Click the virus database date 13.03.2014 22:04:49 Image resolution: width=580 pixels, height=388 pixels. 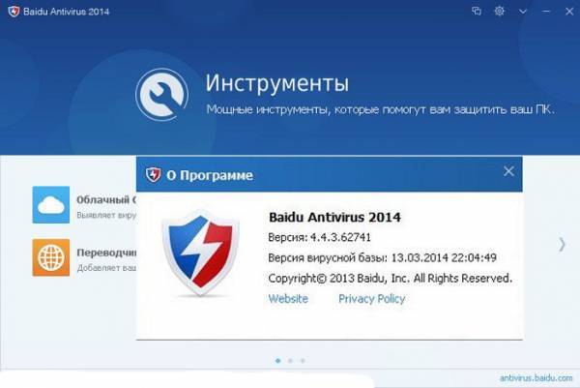point(444,257)
